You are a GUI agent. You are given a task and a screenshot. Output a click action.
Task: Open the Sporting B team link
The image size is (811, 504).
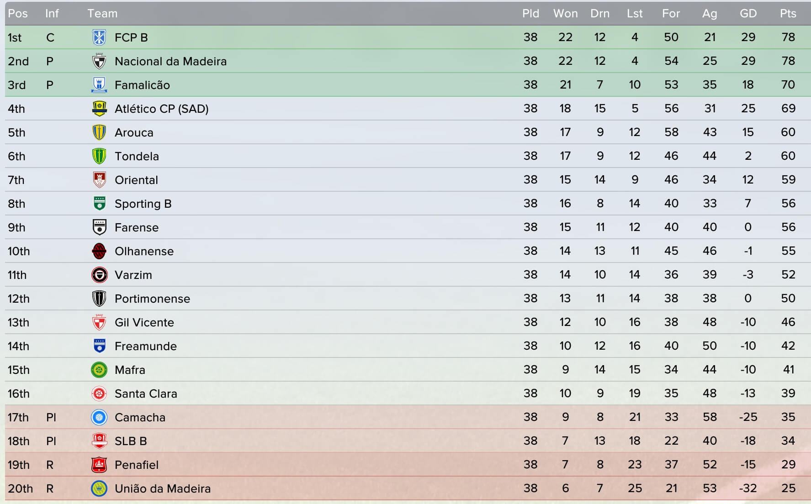click(143, 204)
